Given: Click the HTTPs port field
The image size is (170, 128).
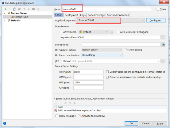Looking at the screenshot, I should pyautogui.click(x=88, y=77).
